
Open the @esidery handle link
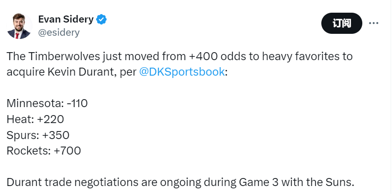59,33
